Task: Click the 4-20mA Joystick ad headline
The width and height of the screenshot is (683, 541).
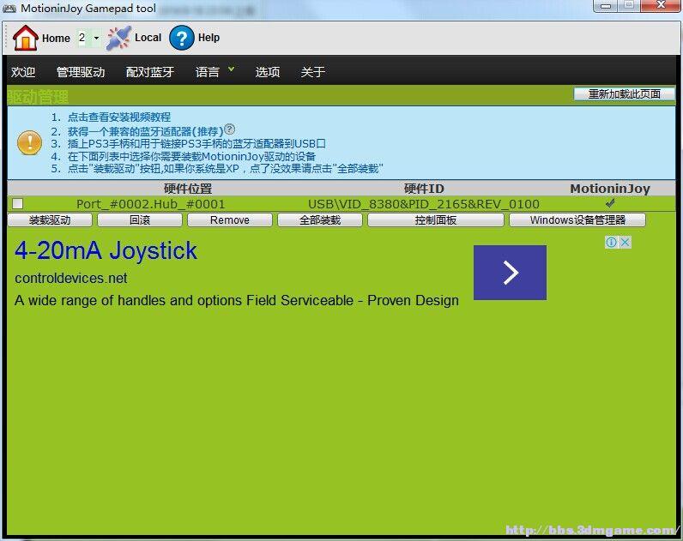Action: coord(106,250)
